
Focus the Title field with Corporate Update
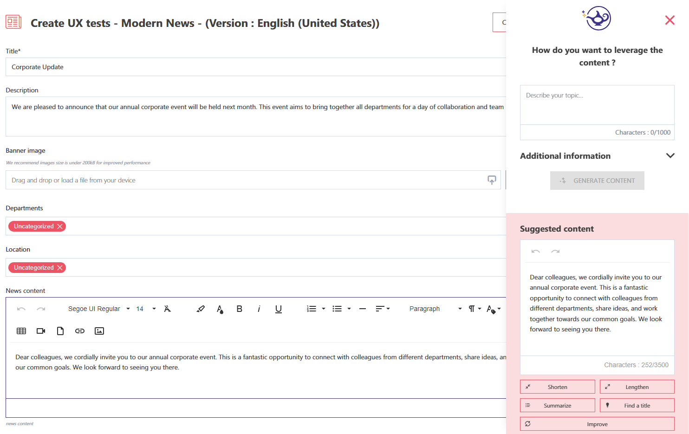(x=256, y=67)
